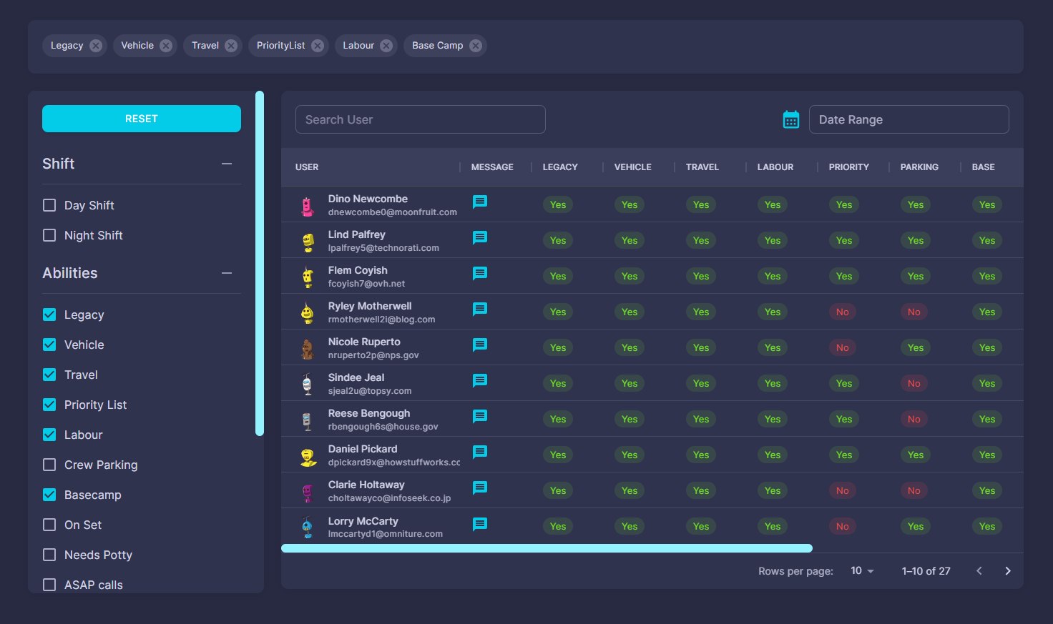Sort by the VEHICLE column header
Screen dimensions: 1053x624
(633, 167)
